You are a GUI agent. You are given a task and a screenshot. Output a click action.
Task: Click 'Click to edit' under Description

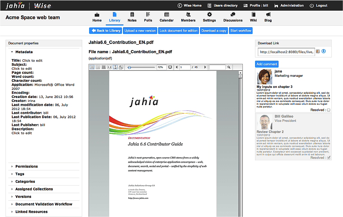[22, 133]
